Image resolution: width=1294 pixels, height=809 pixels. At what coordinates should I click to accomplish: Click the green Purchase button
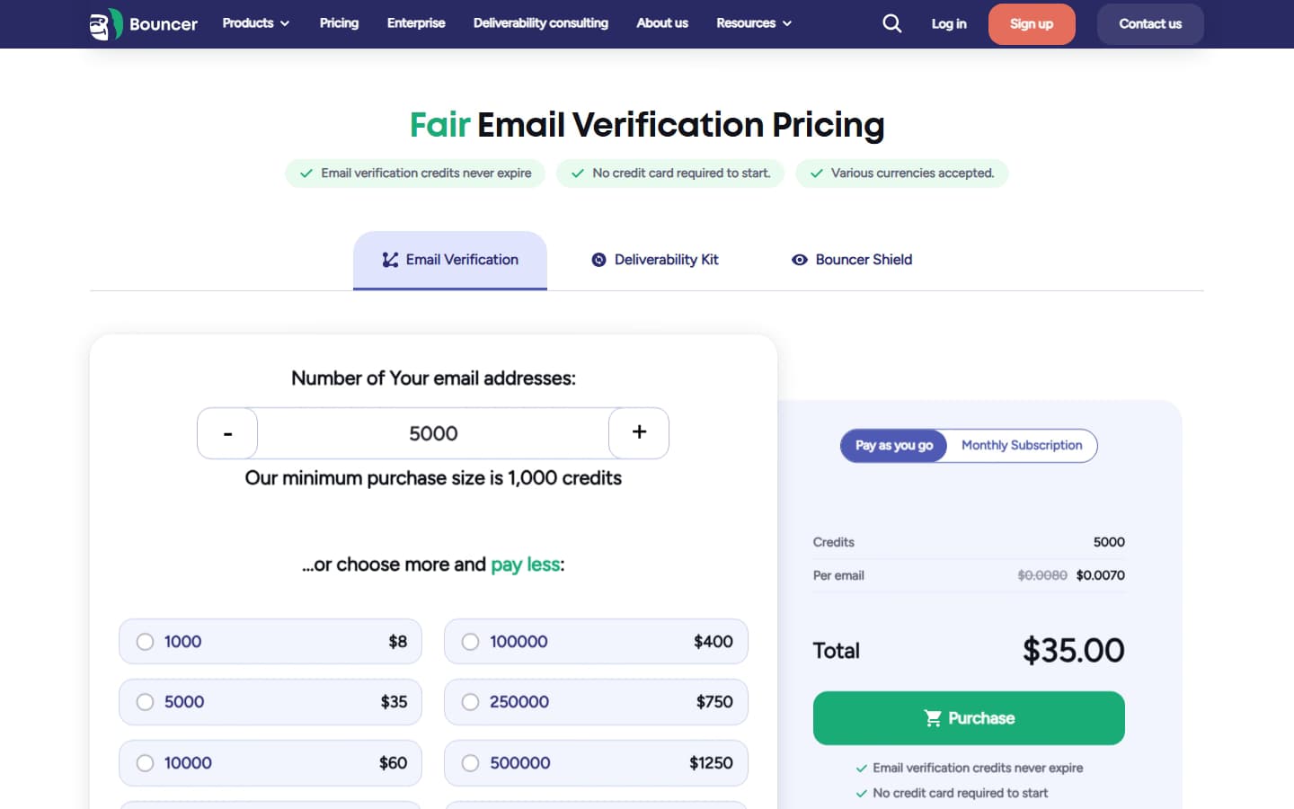click(x=969, y=717)
